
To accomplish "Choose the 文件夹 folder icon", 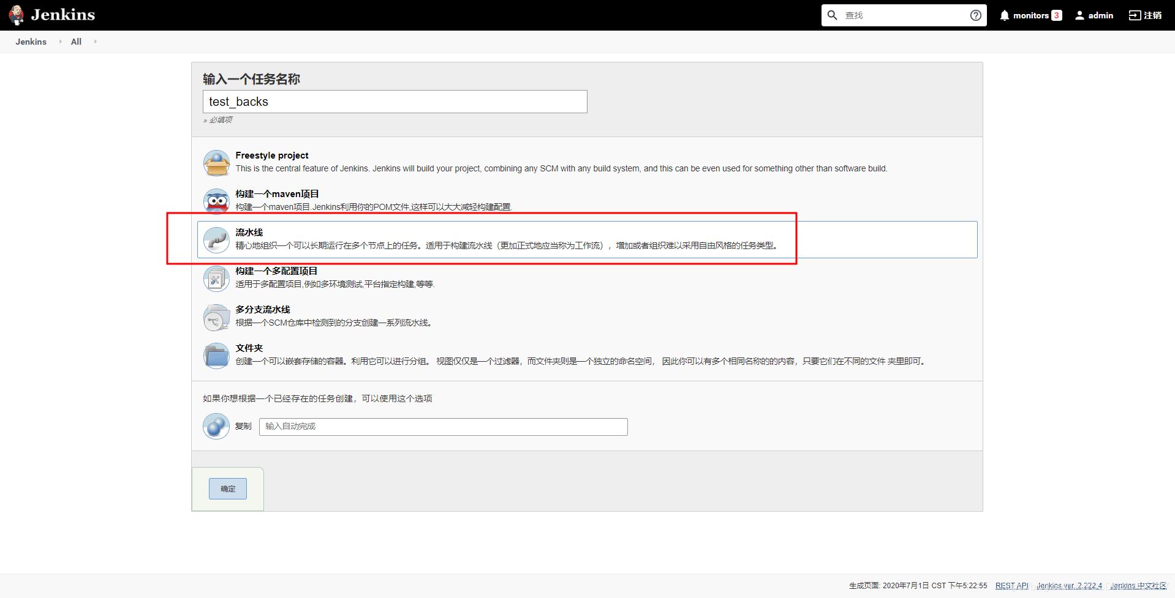I will pos(216,356).
